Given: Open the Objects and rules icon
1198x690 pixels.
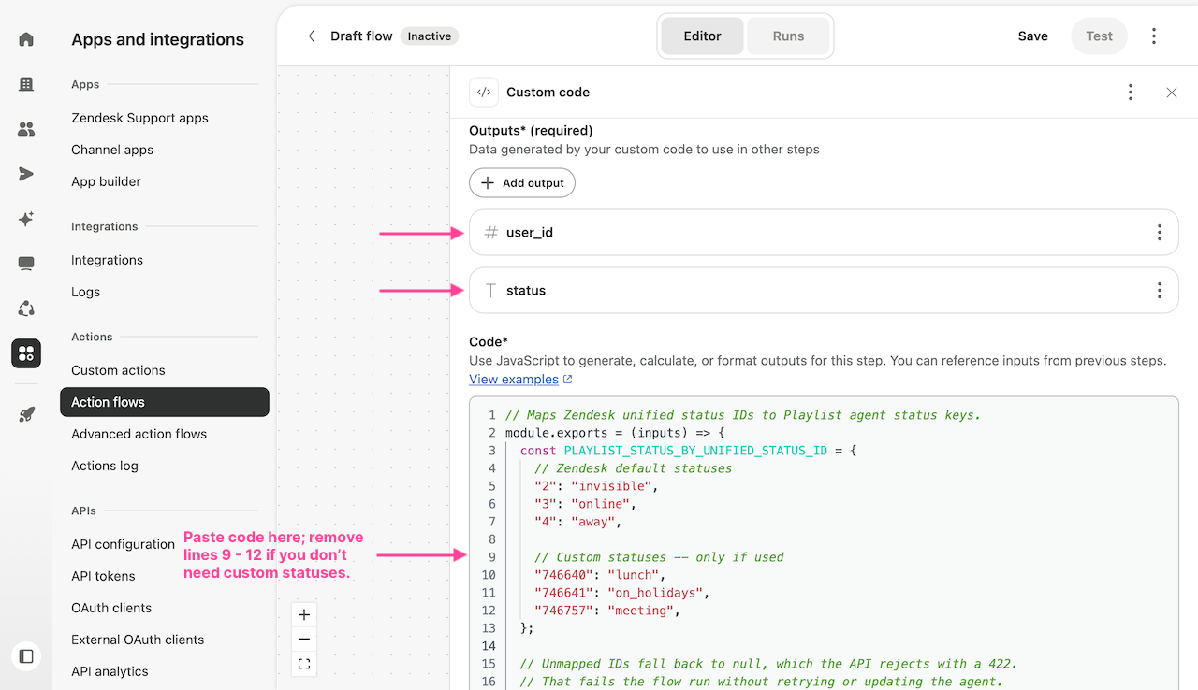Looking at the screenshot, I should tap(26, 309).
